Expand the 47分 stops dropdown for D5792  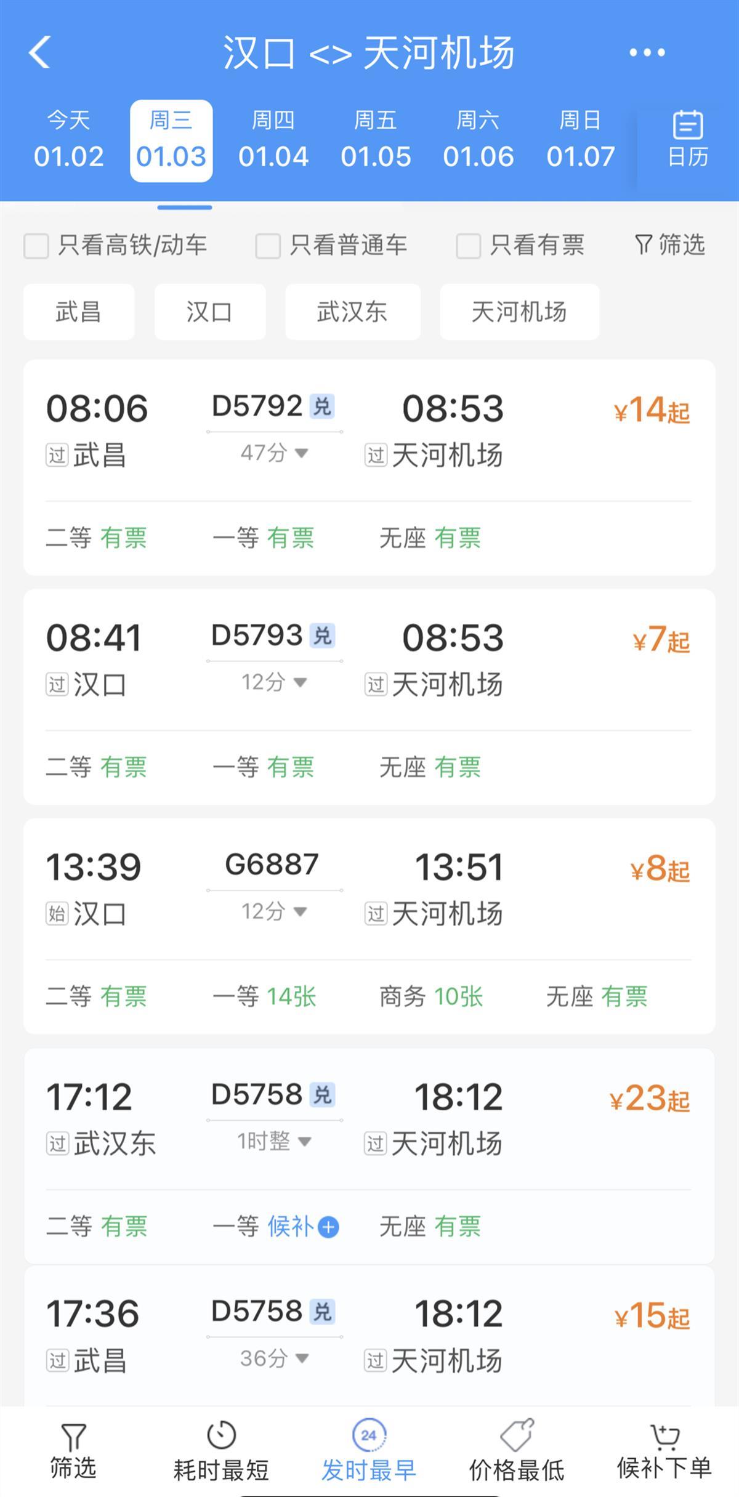click(x=301, y=453)
